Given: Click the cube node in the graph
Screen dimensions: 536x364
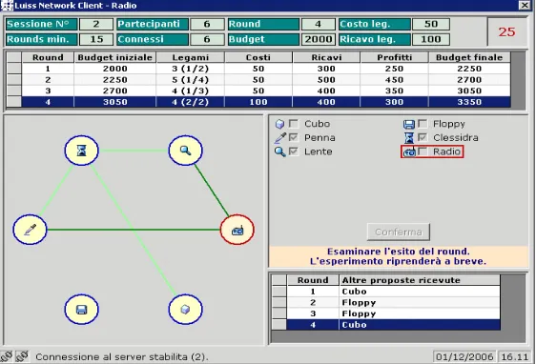Looking at the screenshot, I should [186, 310].
